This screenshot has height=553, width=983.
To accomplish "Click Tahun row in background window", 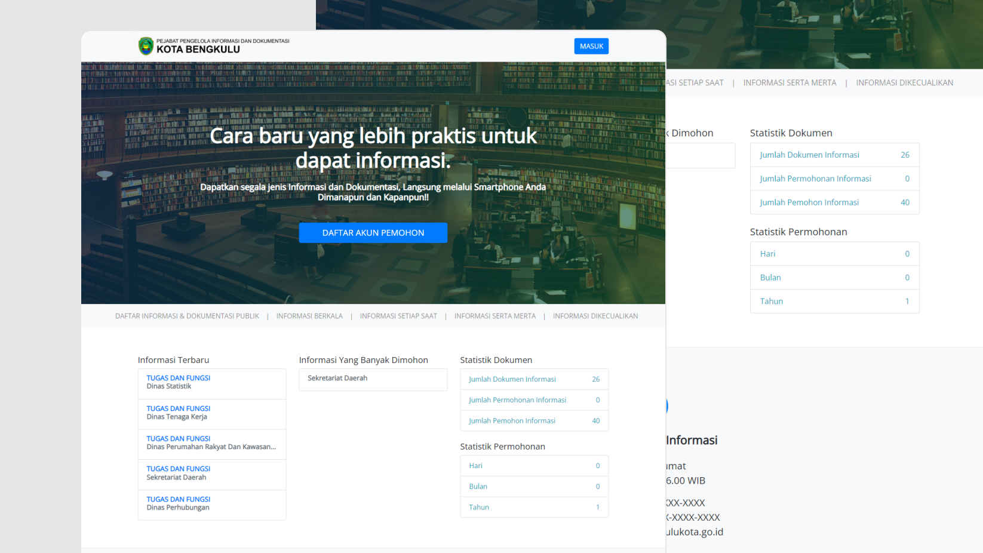I will click(x=835, y=302).
